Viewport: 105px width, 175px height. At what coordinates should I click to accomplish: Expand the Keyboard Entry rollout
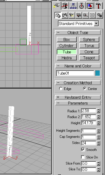pyautogui.click(x=78, y=97)
